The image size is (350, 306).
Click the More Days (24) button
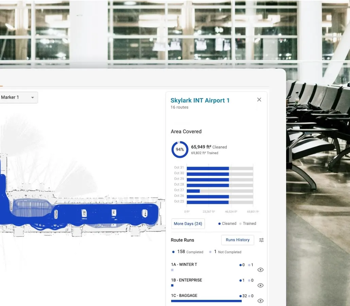tap(188, 223)
